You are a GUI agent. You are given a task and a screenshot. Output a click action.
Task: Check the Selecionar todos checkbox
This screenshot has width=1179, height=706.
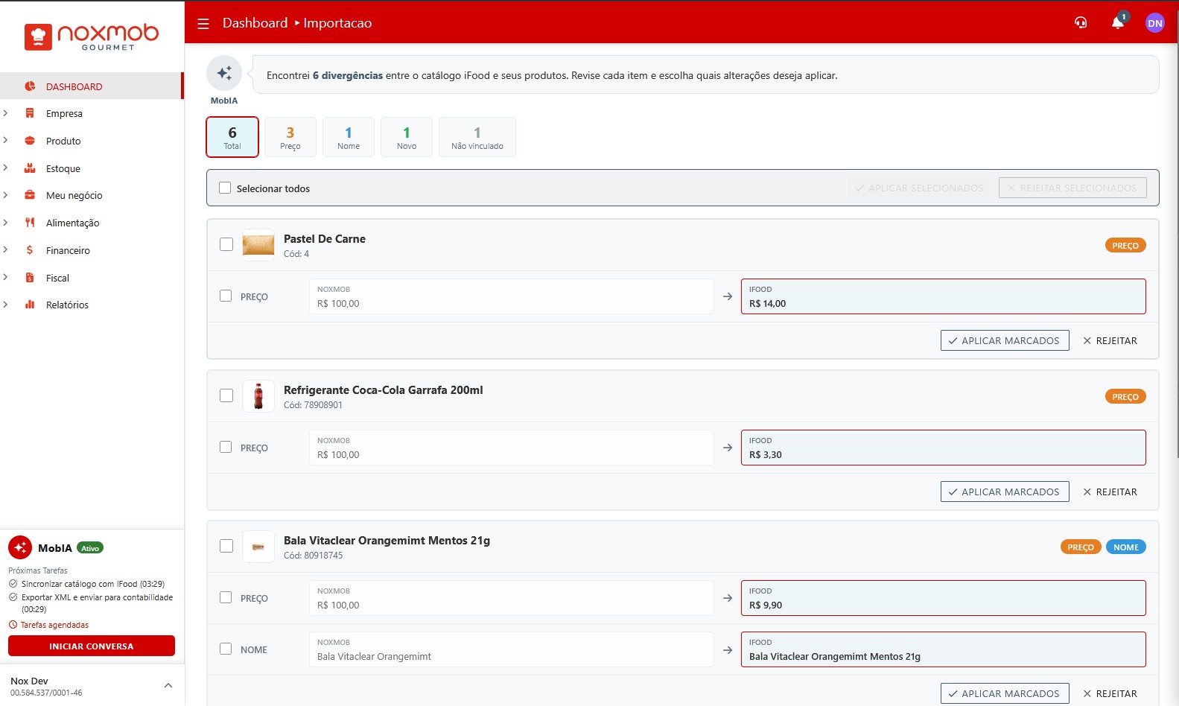point(225,188)
